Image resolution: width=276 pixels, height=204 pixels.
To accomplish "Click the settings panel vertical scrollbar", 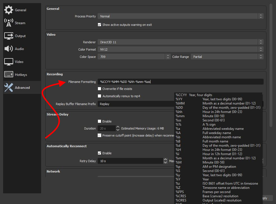I will tap(271, 65).
